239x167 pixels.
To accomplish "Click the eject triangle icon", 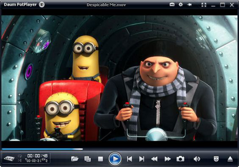I will point(230,159).
